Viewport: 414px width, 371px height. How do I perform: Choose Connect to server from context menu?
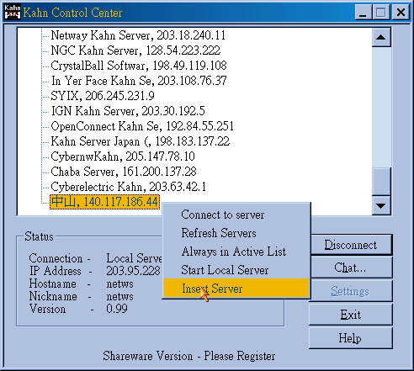[x=236, y=215]
